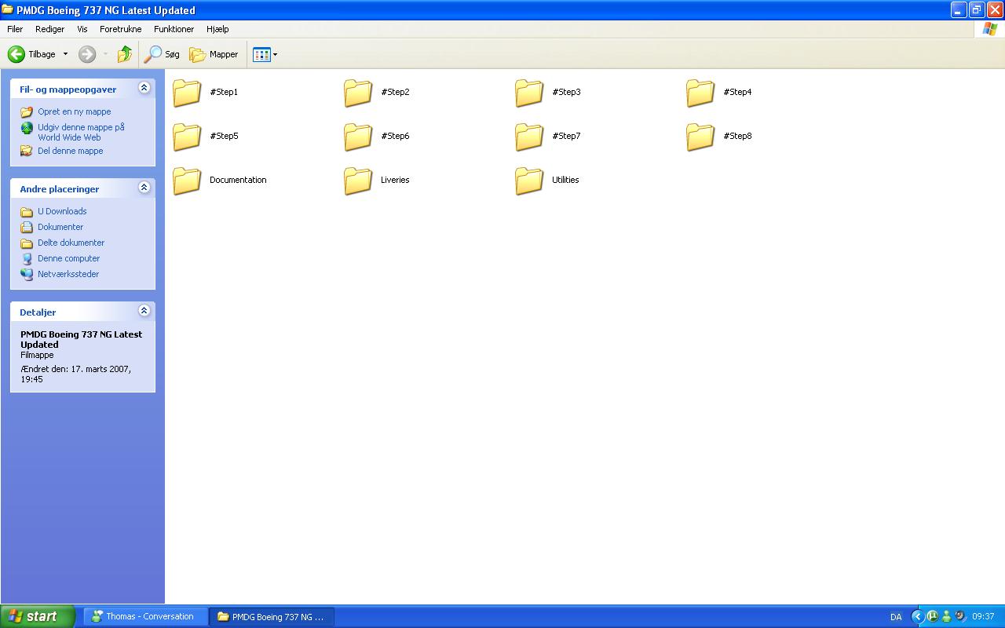Toggle the Mapper folders pane

214,54
